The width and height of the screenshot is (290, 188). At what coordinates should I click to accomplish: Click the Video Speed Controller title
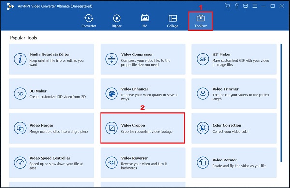point(50,158)
